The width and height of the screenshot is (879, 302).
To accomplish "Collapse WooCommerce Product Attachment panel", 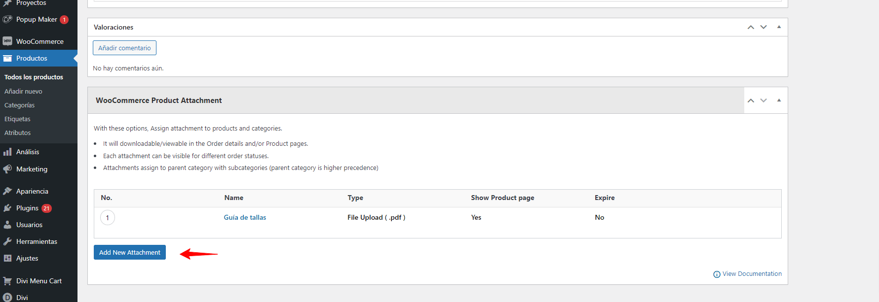I will tap(779, 101).
